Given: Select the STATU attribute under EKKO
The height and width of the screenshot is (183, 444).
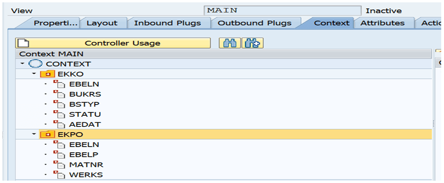Looking at the screenshot, I should pyautogui.click(x=85, y=114).
